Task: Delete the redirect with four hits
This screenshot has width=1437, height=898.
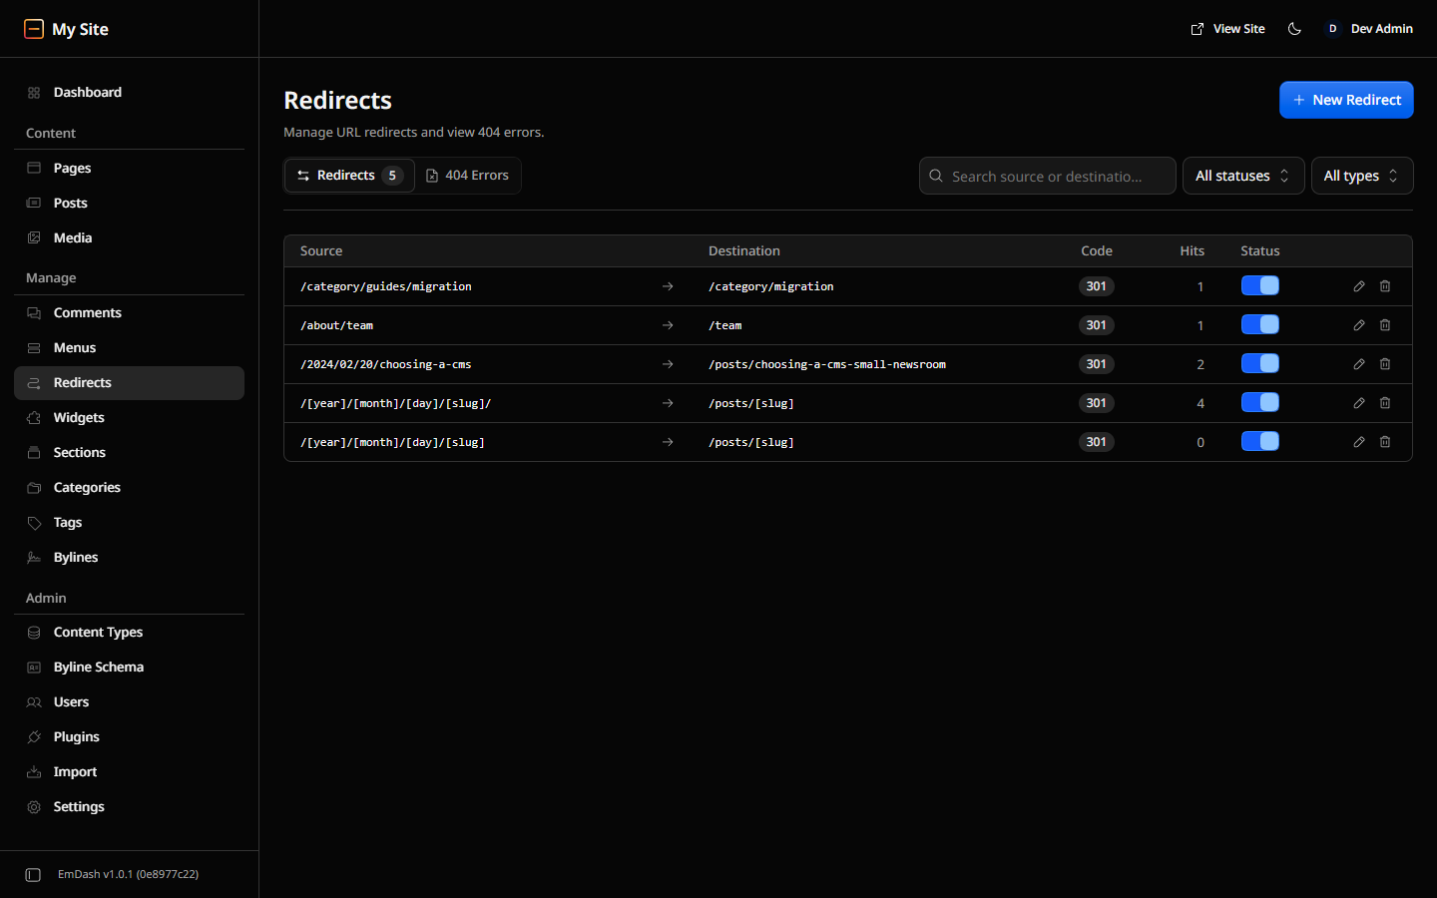Action: [1385, 403]
